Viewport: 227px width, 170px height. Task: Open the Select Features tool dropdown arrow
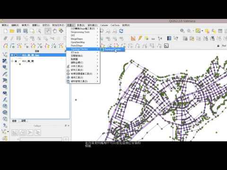[x=202, y=31]
